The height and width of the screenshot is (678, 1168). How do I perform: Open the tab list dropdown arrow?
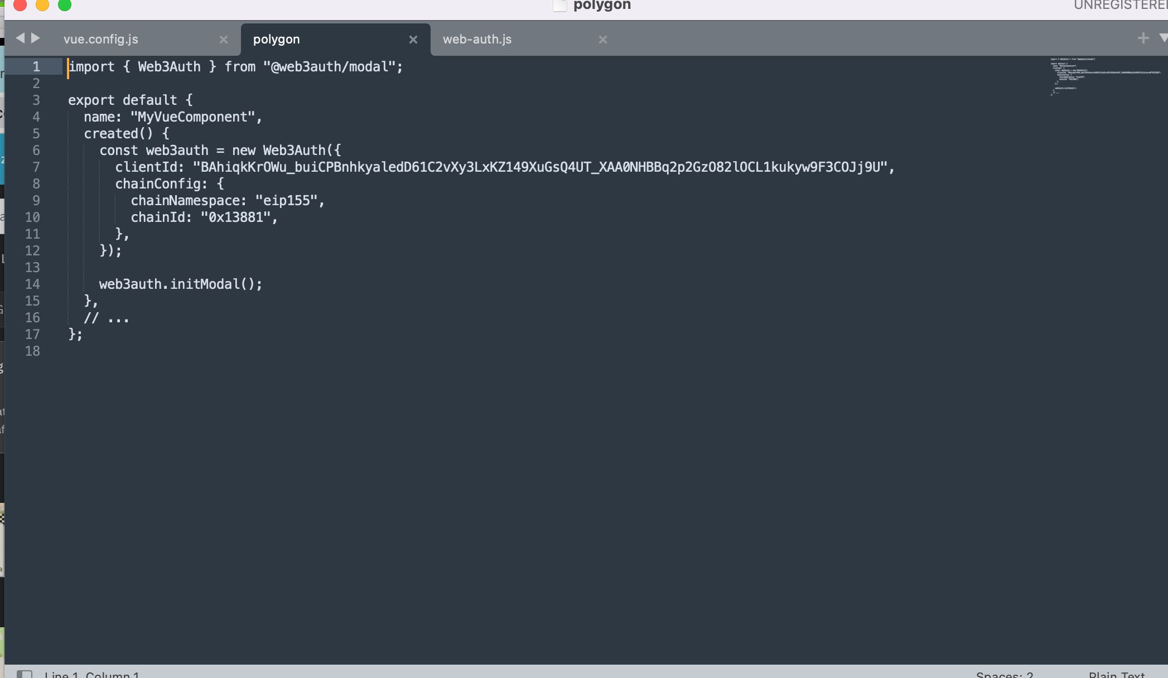1163,38
